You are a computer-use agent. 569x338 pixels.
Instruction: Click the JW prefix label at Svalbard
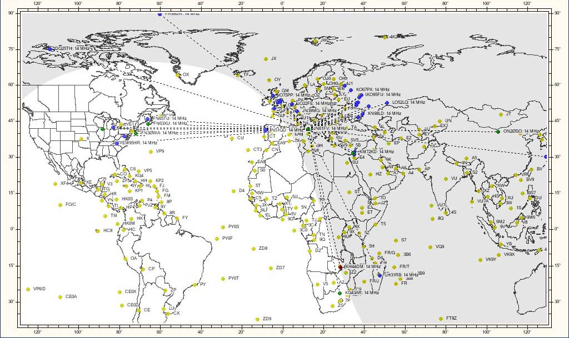tap(324, 40)
